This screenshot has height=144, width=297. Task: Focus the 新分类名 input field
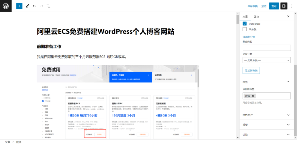(x=267, y=48)
